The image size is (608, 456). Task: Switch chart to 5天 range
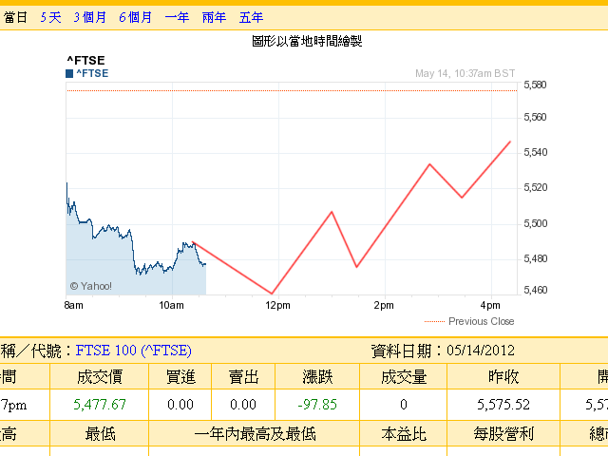(x=50, y=17)
